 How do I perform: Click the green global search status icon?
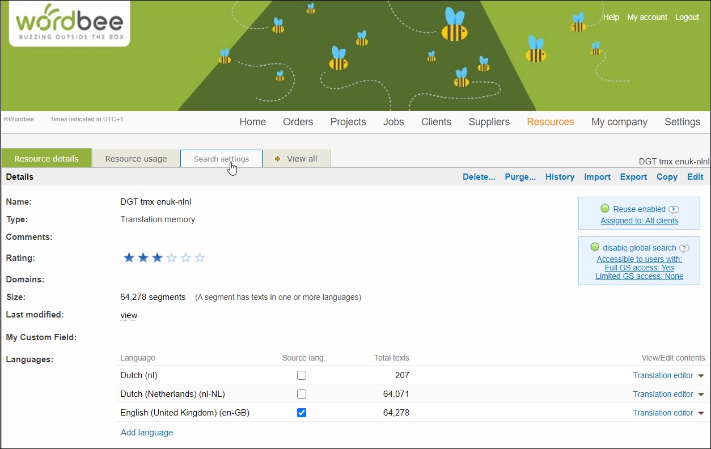pos(595,247)
